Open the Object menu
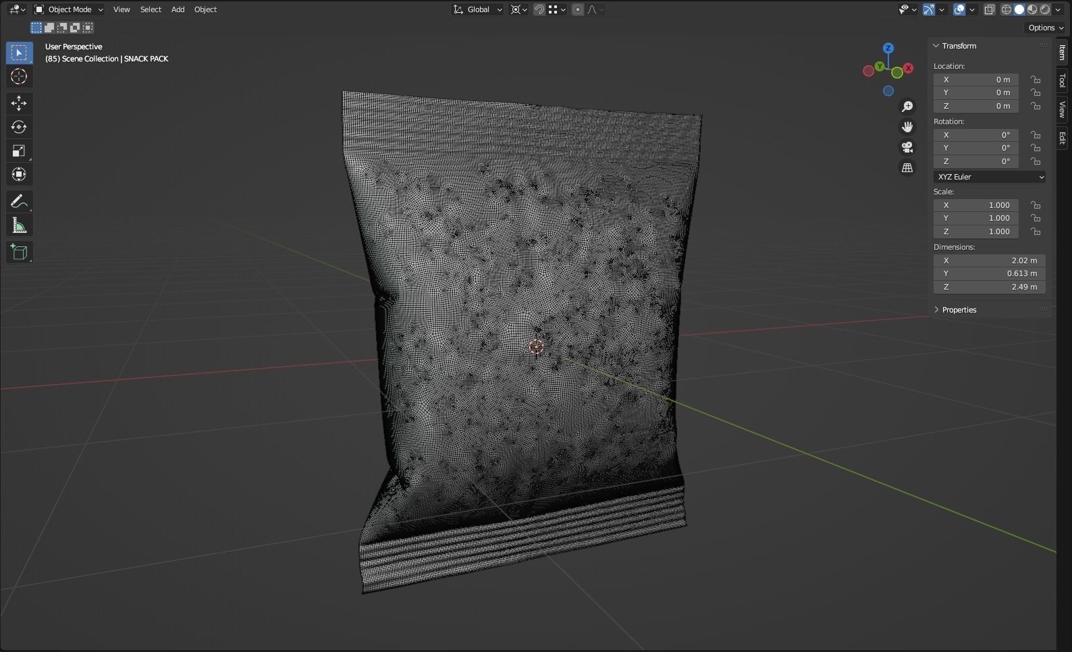 pos(205,9)
